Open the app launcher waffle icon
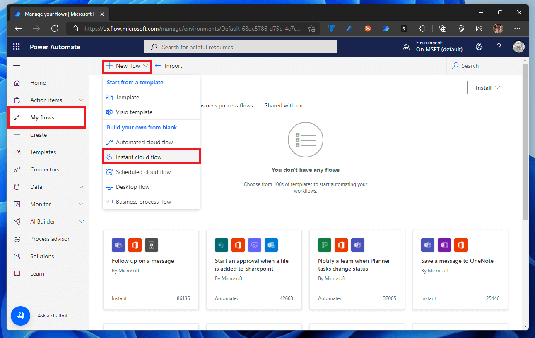Viewport: 535px width, 338px height. click(x=17, y=47)
